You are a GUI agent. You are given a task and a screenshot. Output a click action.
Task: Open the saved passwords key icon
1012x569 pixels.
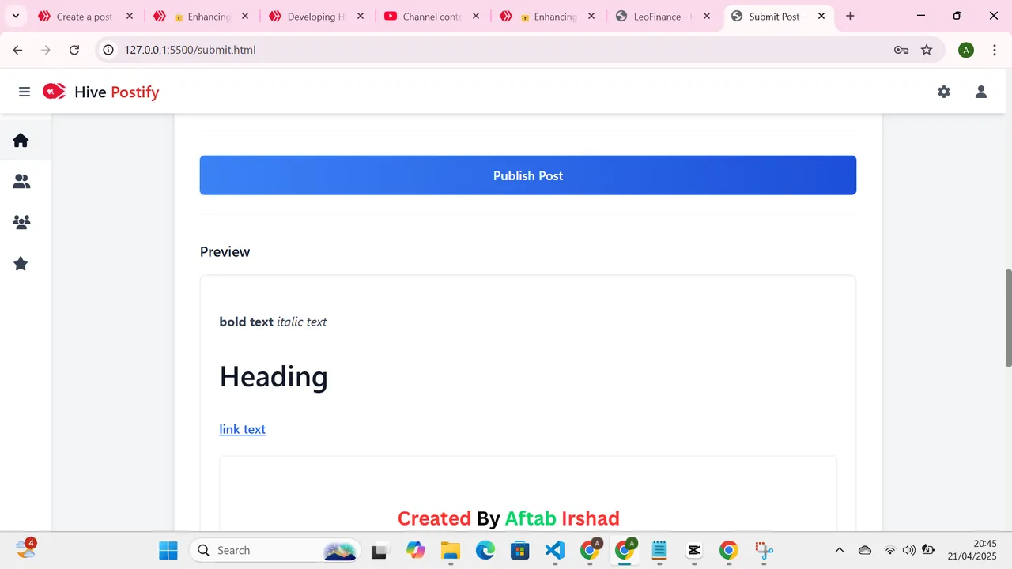tap(901, 50)
